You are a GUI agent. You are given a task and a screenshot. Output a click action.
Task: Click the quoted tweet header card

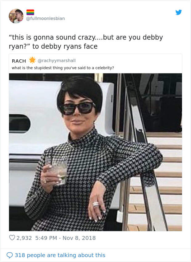tap(95, 64)
